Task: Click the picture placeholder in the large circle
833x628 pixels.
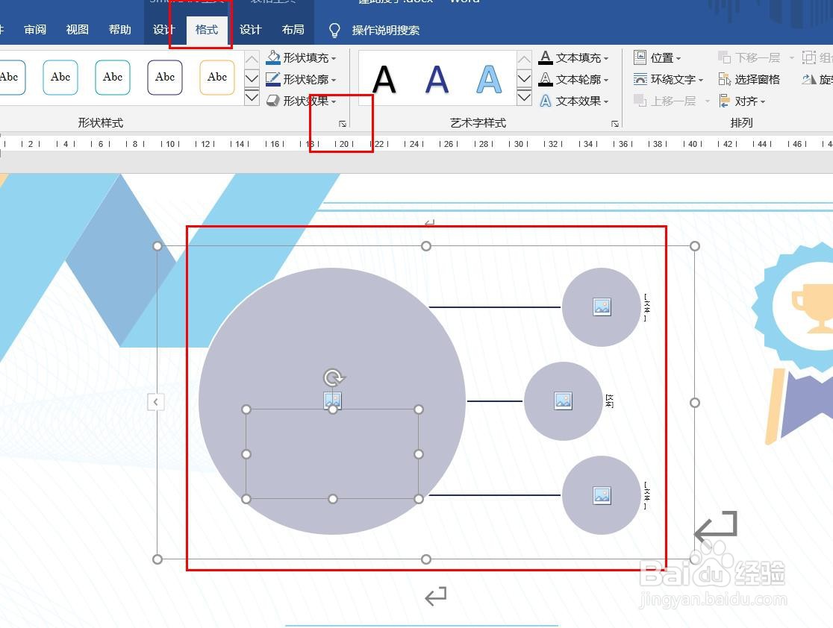Action: (x=332, y=401)
